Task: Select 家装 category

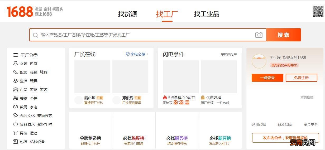Action: 44,90
